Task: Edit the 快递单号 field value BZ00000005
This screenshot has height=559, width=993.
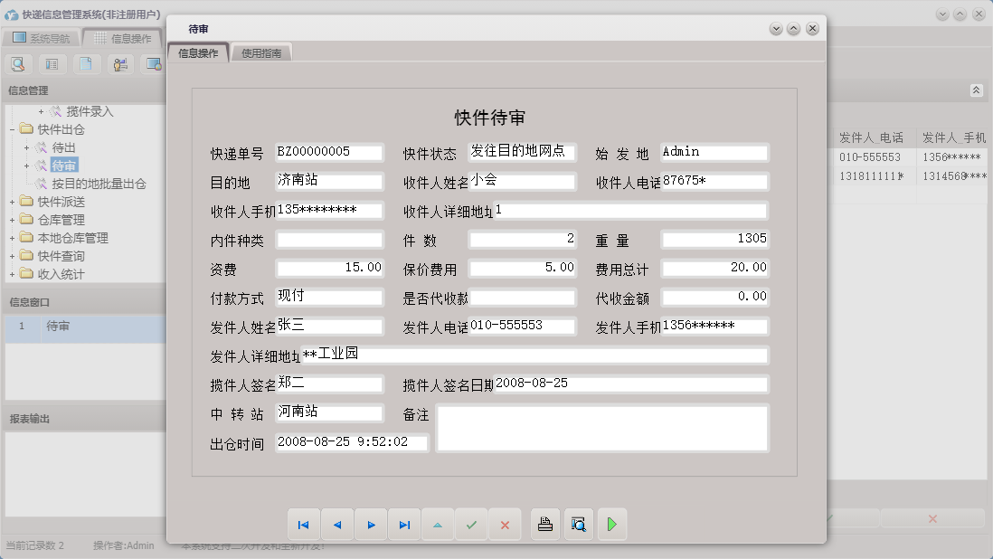Action: tap(328, 152)
